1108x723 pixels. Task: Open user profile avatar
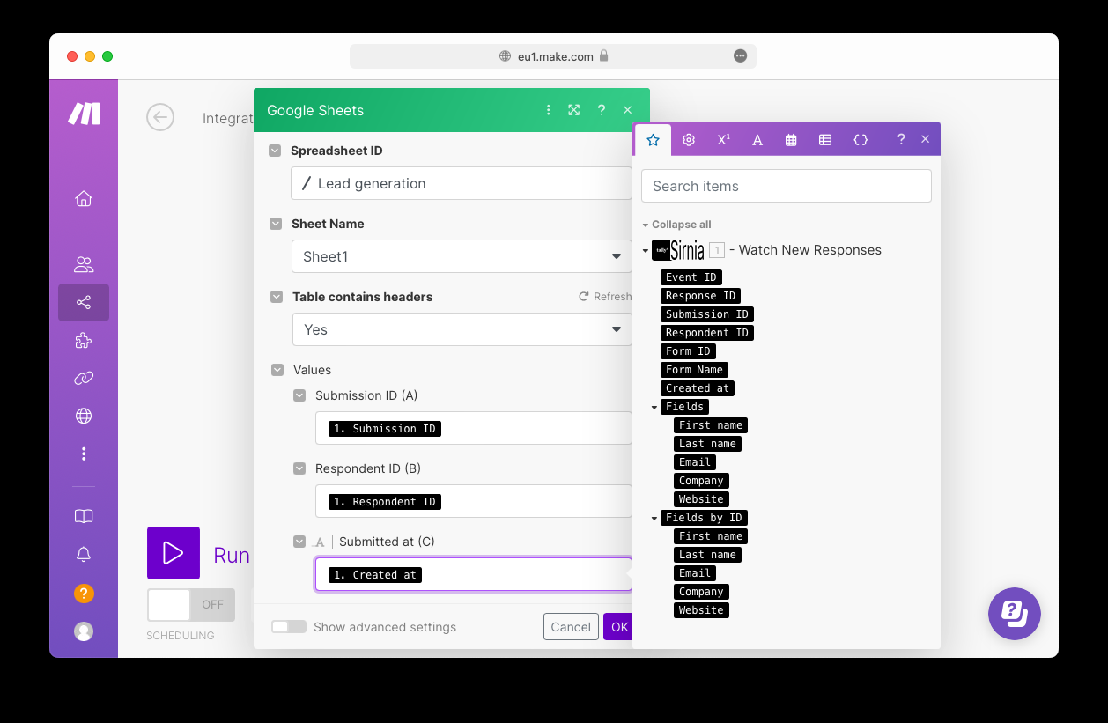point(84,631)
